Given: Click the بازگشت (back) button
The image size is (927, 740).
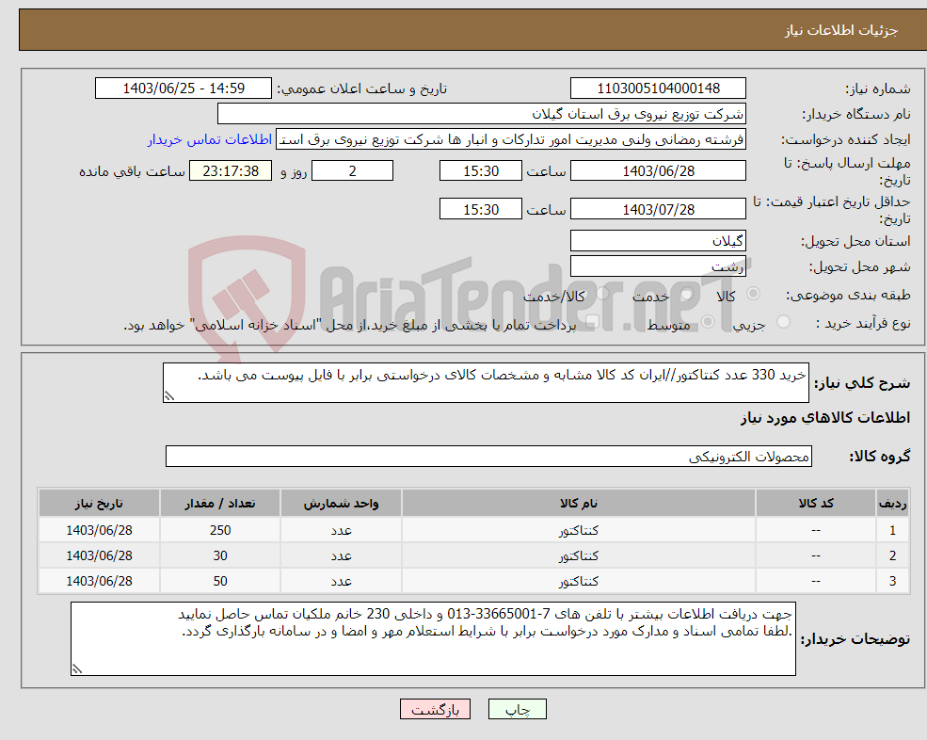Looking at the screenshot, I should click(x=435, y=709).
